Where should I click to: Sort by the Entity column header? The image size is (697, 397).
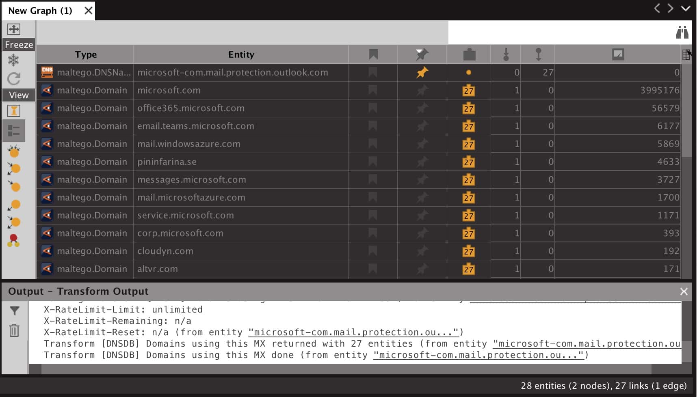tap(241, 54)
